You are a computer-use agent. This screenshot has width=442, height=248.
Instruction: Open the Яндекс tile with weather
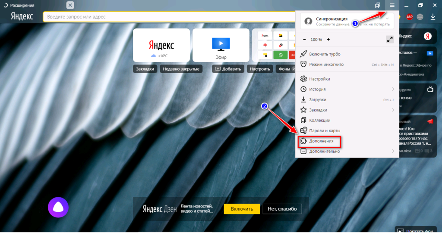tap(161, 45)
